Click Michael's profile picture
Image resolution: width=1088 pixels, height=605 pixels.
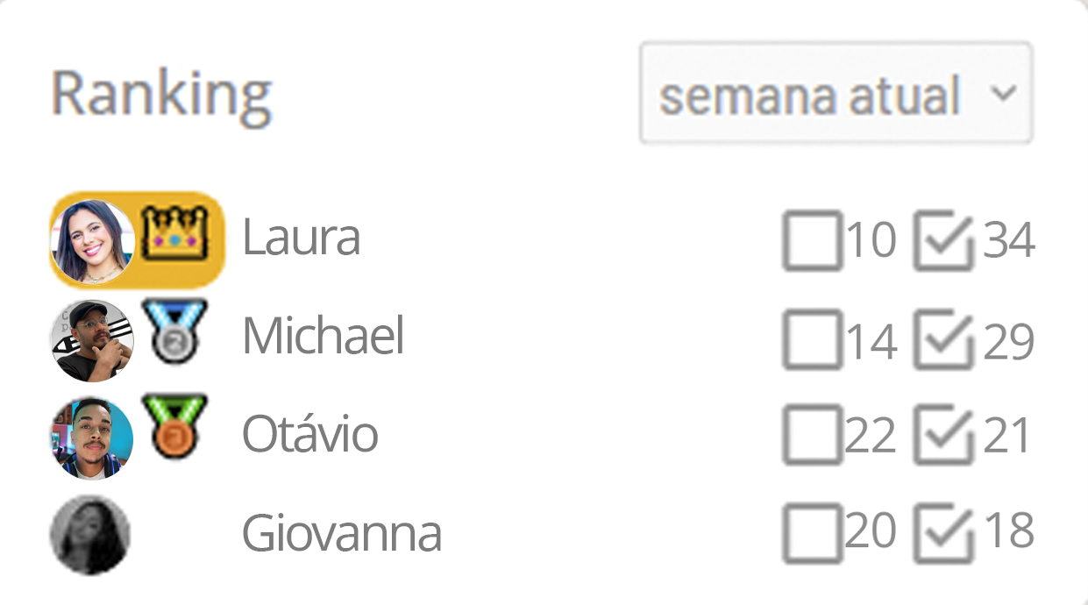pyautogui.click(x=91, y=338)
